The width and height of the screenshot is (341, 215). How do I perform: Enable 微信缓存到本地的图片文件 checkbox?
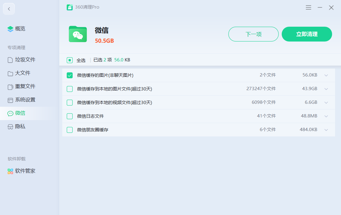70,89
